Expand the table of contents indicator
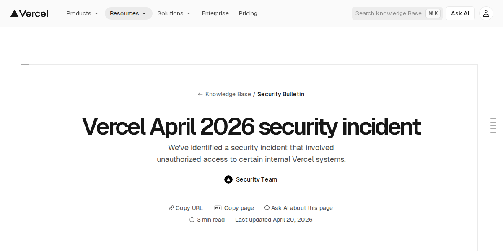Image resolution: width=503 pixels, height=251 pixels. [x=493, y=126]
